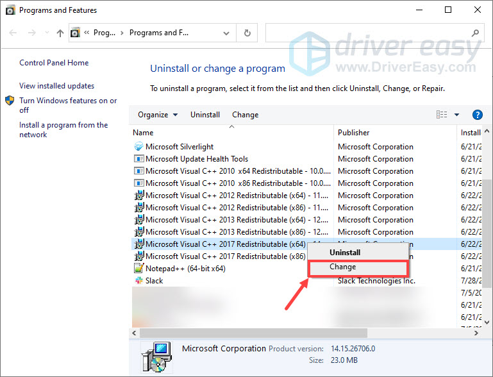This screenshot has height=377, width=493.
Task: Click the 23.0 MB size value
Action: coord(344,360)
